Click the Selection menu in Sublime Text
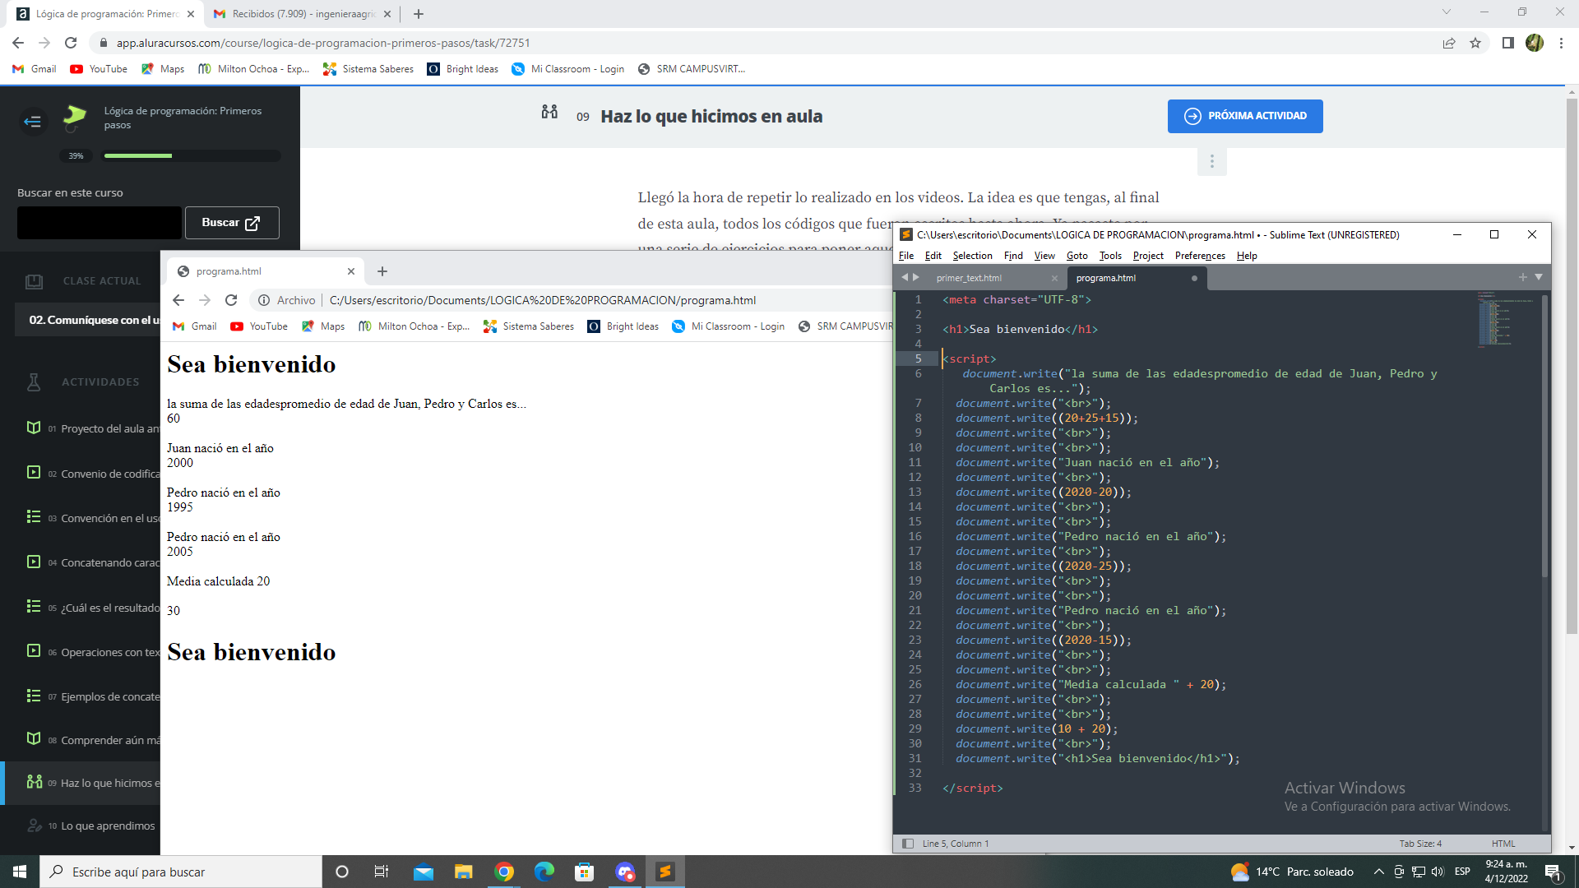This screenshot has width=1579, height=888. [x=970, y=255]
